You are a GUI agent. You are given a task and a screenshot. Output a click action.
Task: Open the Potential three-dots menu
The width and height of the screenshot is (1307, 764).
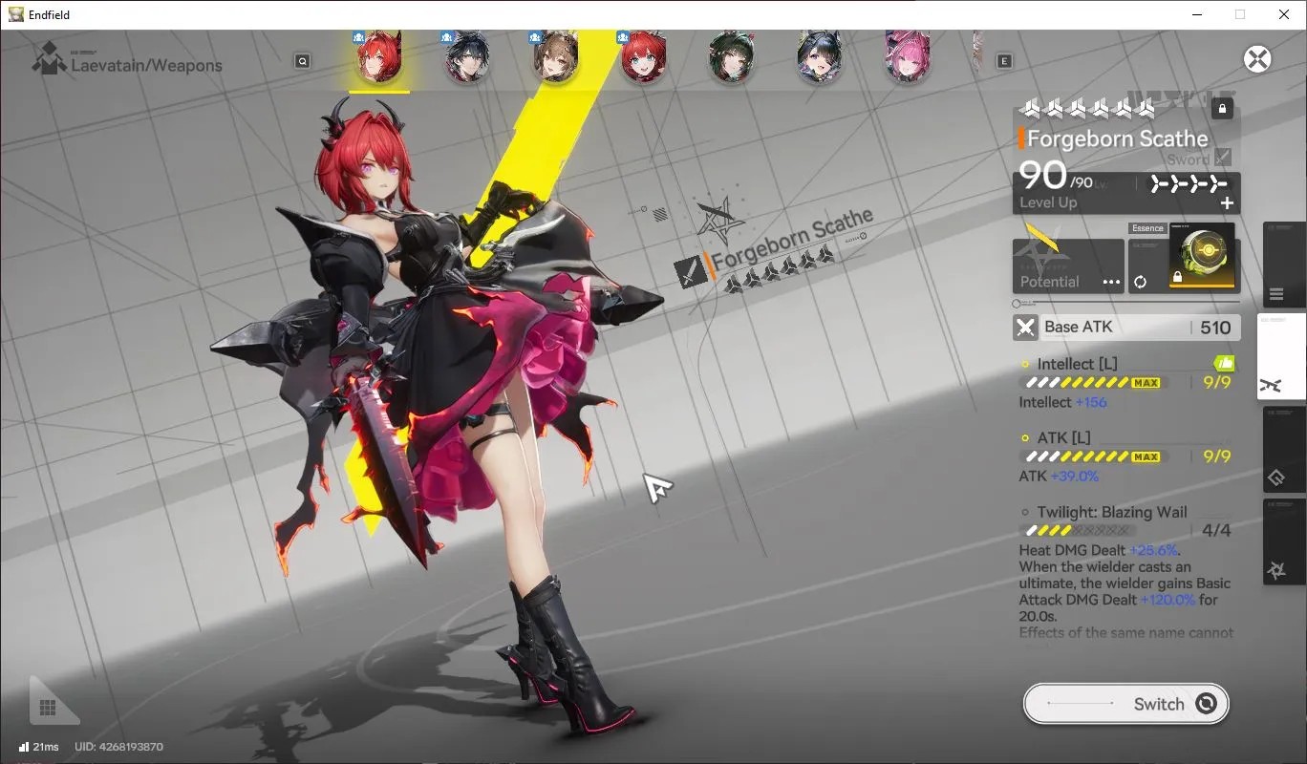point(1111,282)
